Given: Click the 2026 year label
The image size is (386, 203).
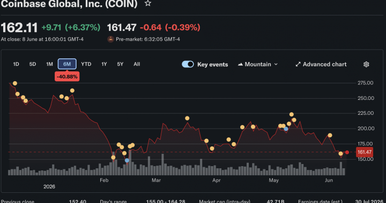Looking at the screenshot, I should [x=49, y=187].
